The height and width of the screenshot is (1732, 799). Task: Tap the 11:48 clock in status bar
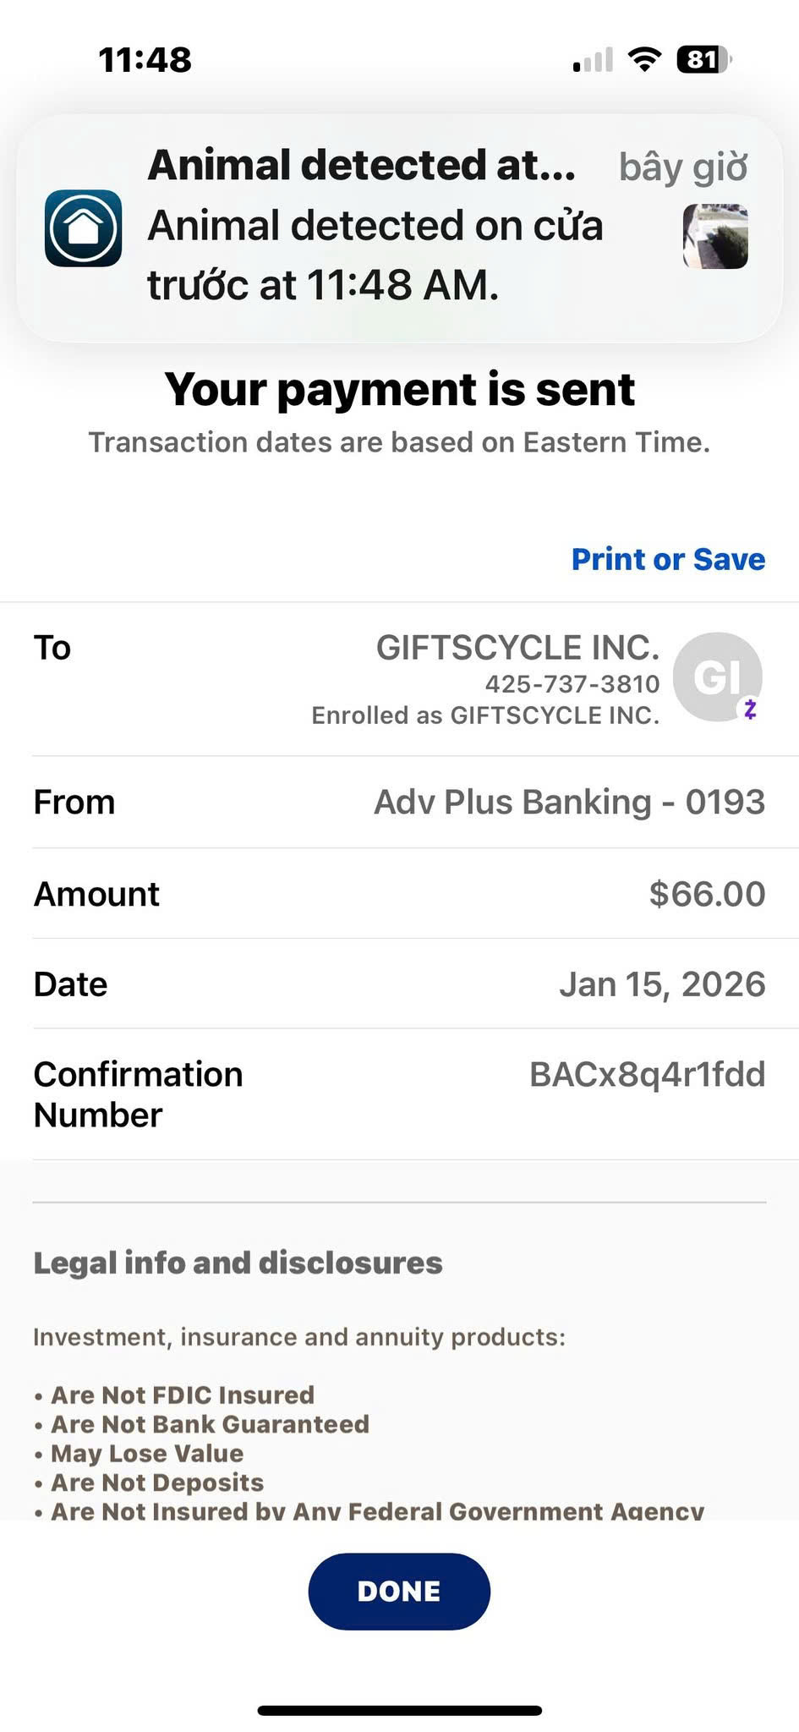point(145,60)
